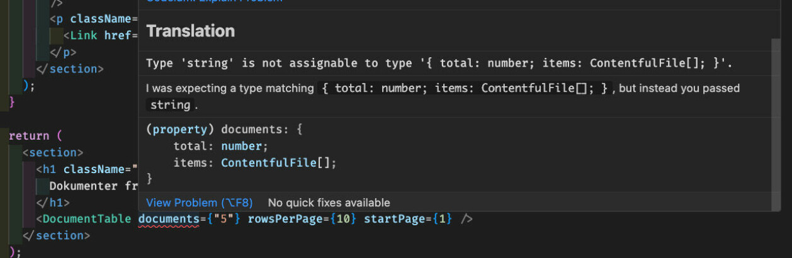Click the 'Dokumenter fr' text line
Viewport: 792px width, 258px height.
click(x=93, y=186)
